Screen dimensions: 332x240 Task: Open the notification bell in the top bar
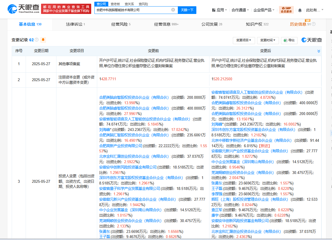[x=300, y=10]
